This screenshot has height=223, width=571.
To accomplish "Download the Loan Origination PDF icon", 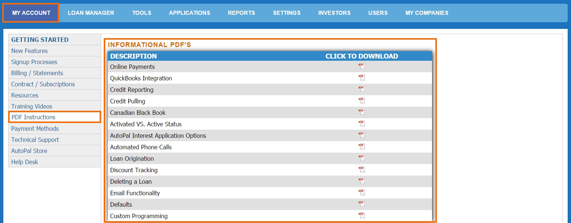I will click(x=362, y=158).
